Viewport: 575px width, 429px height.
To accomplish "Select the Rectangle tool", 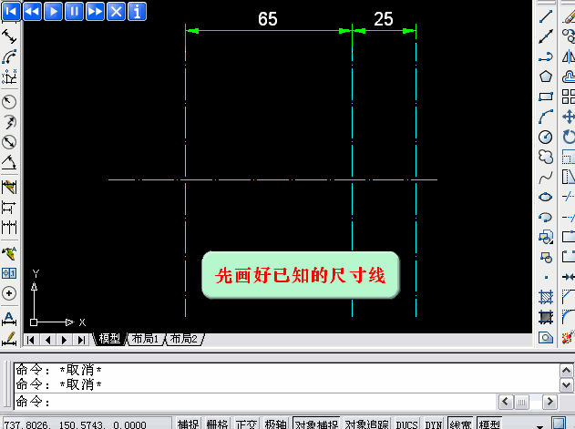I will pos(546,97).
